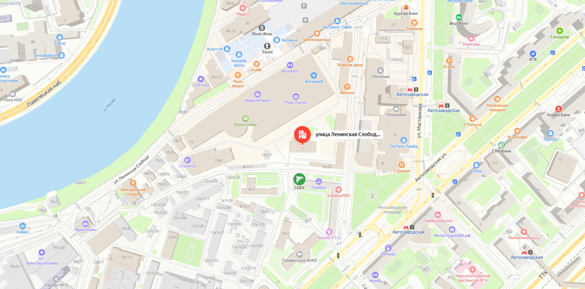Open the Альфа-Банк red marker
Screen dimensions: 585x289
click(558, 109)
